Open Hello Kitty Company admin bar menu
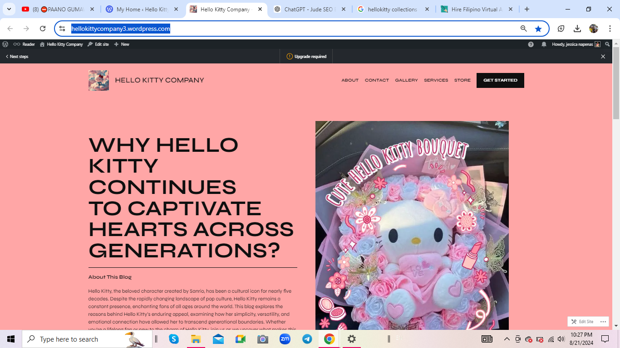This screenshot has height=348, width=620. point(61,44)
